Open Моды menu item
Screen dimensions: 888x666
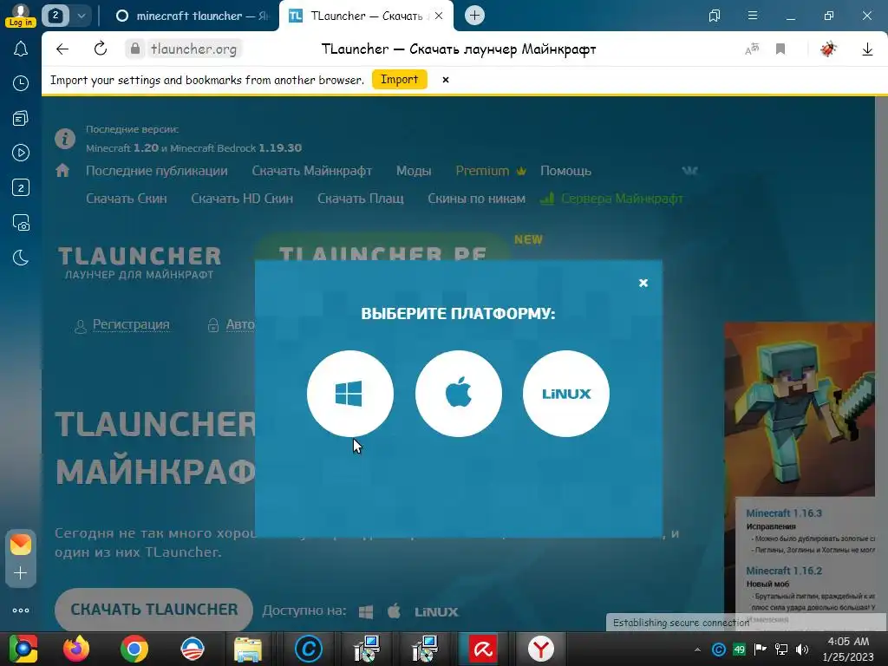[x=414, y=171]
